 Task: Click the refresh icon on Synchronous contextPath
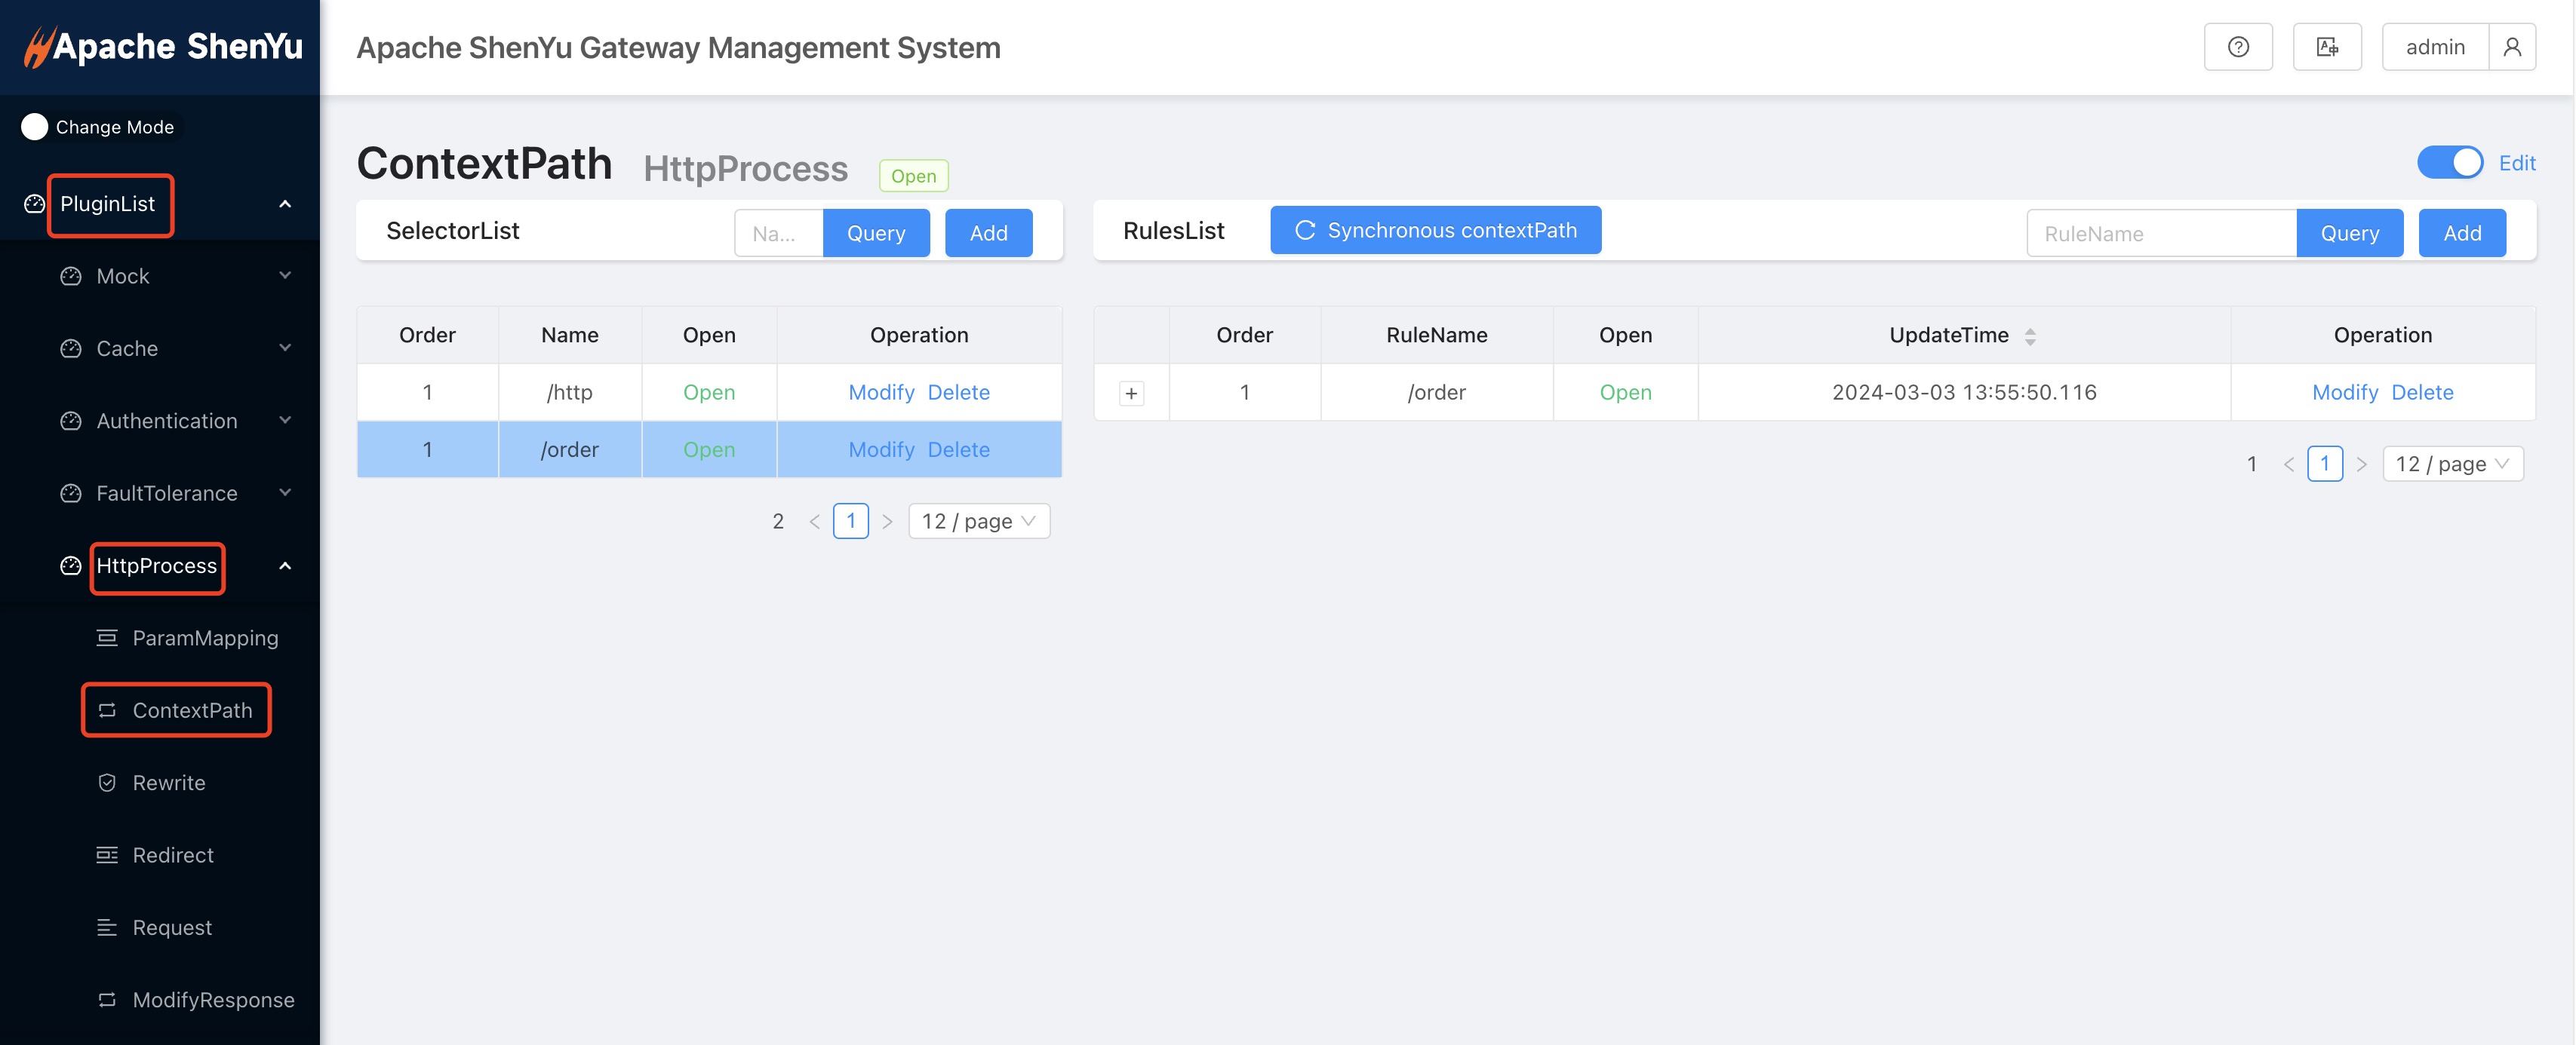click(1305, 230)
